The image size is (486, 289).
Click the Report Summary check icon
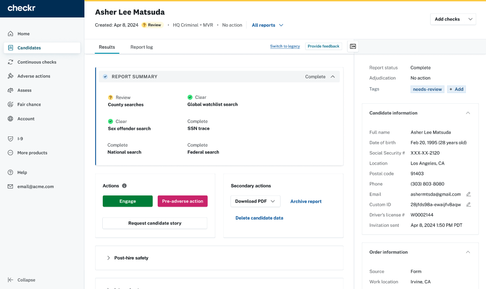point(105,76)
